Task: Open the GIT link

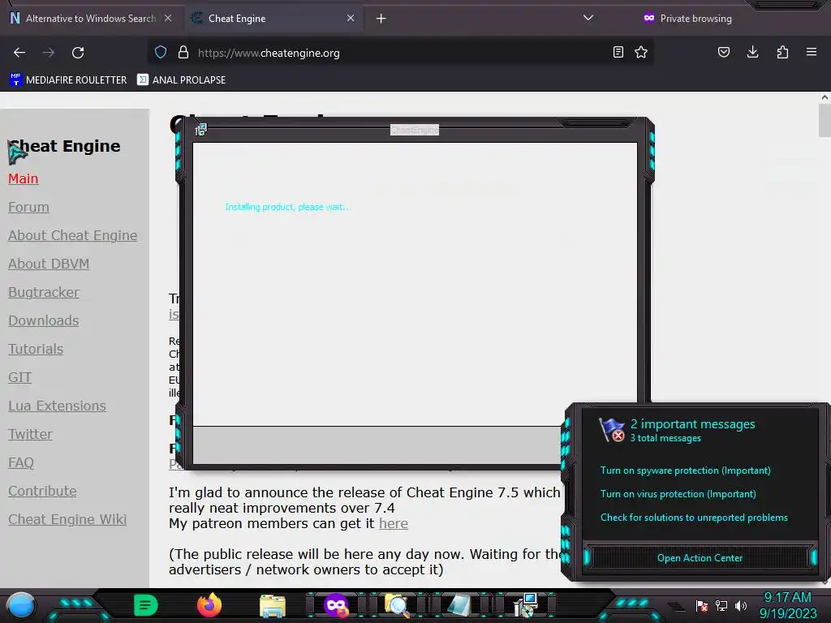Action: click(x=20, y=377)
